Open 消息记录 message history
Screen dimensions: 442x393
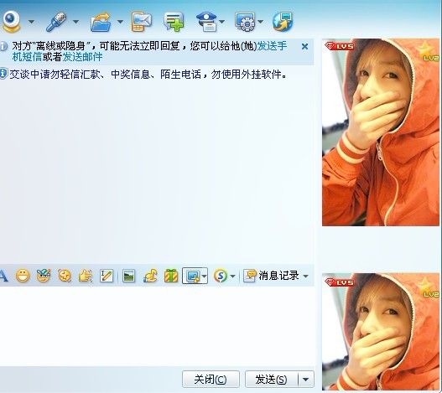(271, 276)
